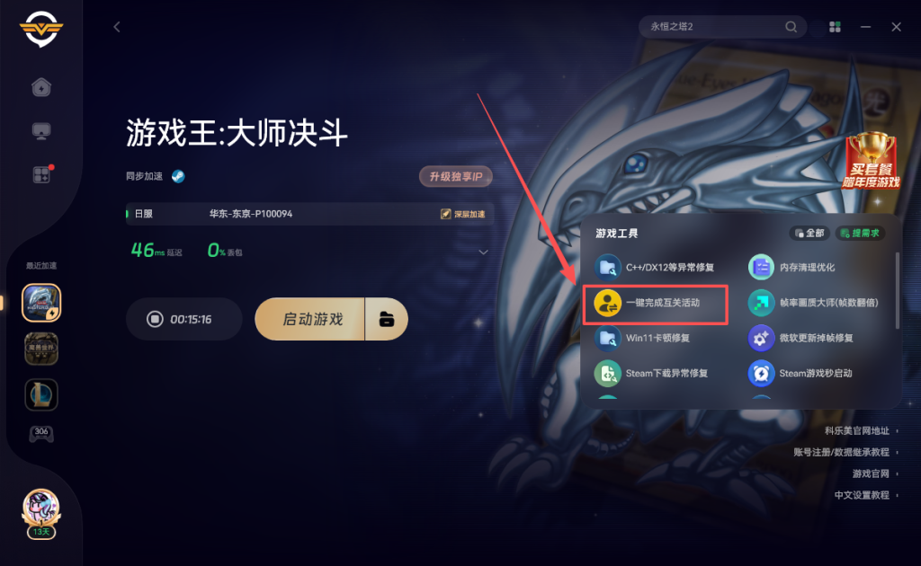Viewport: 921px width, 566px height.
Task: Select 全部 in game tools panel
Action: click(x=809, y=234)
